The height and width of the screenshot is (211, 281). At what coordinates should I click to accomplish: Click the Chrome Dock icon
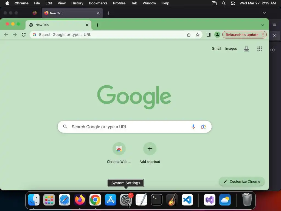(x=95, y=200)
